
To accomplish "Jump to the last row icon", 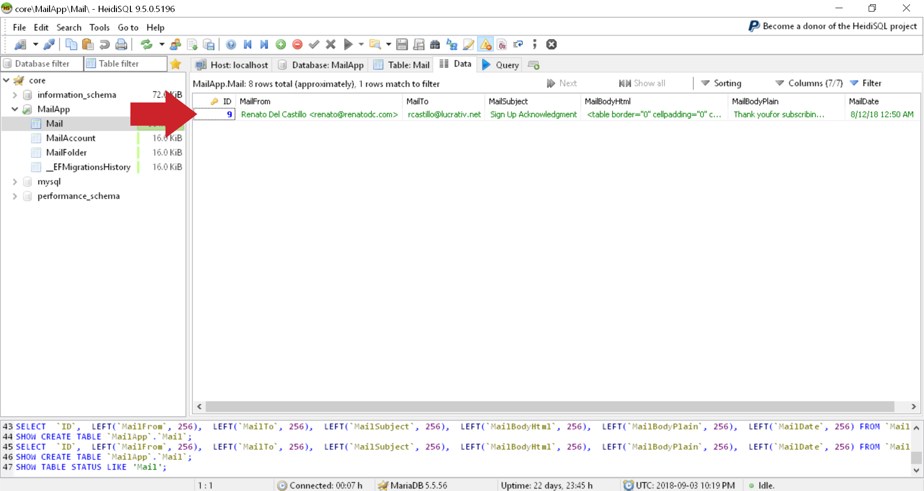I will pos(264,45).
